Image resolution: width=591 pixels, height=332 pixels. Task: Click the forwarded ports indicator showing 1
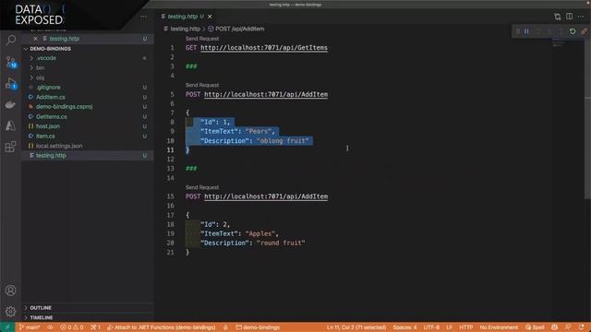pos(95,327)
